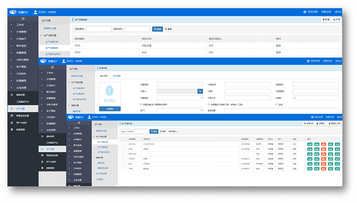This screenshot has height=203, width=357.
Task: Click 报警监控设置 icon in middle window sidebar
Action: (42, 155)
